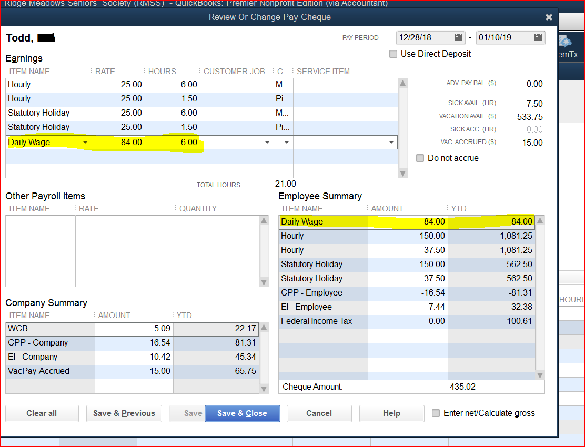This screenshot has height=447, width=585.
Task: Open Help for this dialog
Action: (x=391, y=413)
